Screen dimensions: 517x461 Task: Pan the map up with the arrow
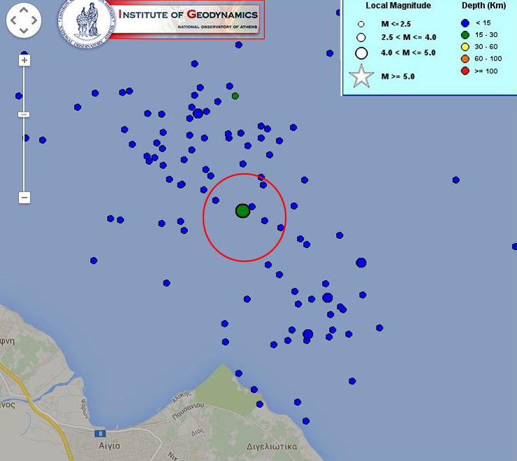tap(24, 12)
